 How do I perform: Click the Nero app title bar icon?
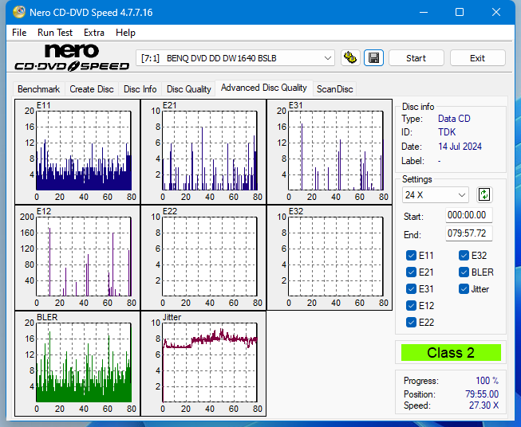point(18,12)
